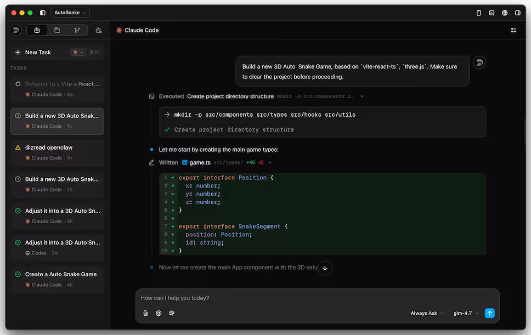
Task: Open the automation settings icon beside the tabs
Action: pyautogui.click(x=98, y=30)
